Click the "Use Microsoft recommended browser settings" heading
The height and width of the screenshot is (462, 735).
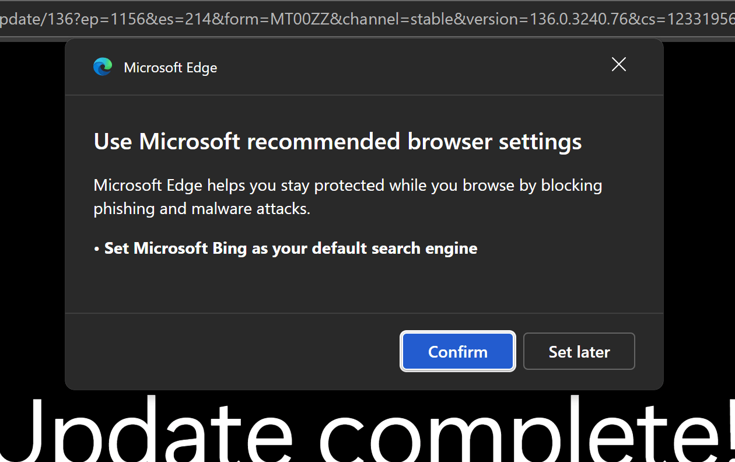click(x=338, y=142)
